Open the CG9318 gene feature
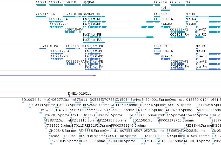 [x=72, y=5]
